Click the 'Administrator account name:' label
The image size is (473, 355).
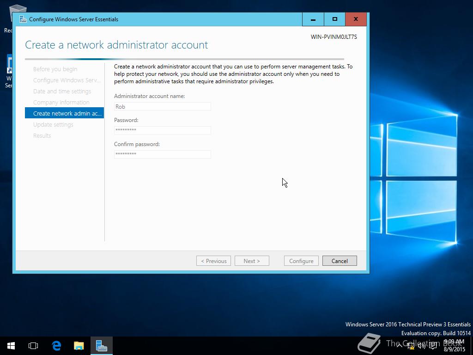tap(149, 96)
